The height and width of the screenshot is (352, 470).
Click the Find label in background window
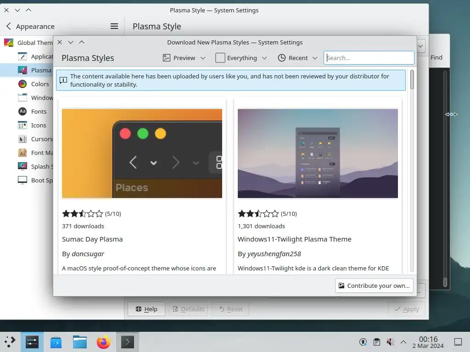coord(436,57)
